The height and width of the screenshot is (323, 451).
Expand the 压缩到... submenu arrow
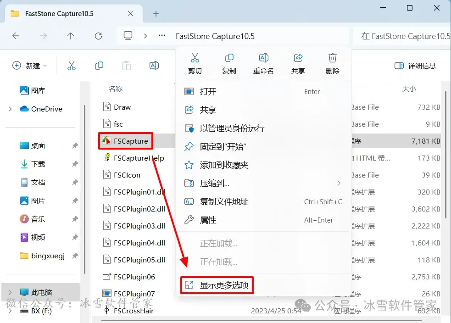[x=339, y=183]
